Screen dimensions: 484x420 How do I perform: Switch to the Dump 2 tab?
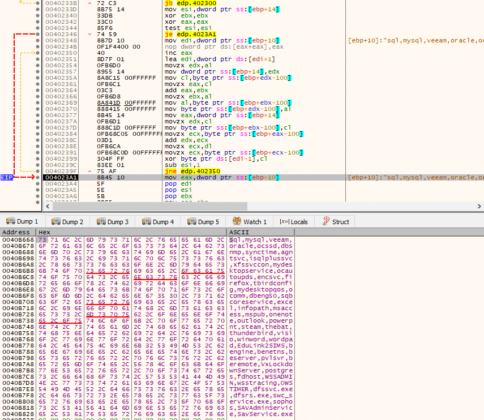click(67, 221)
